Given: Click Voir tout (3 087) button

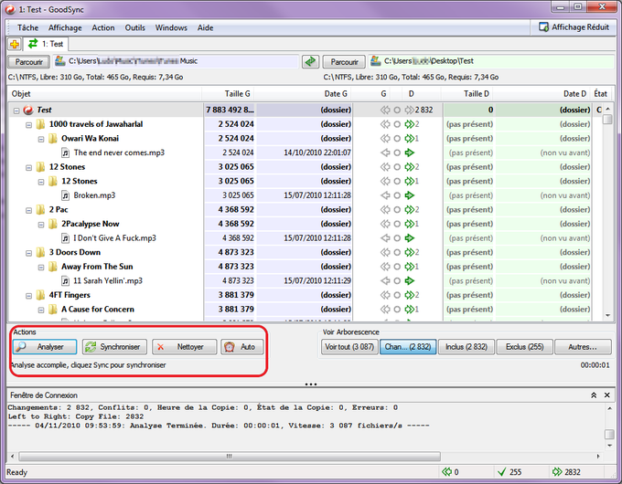Looking at the screenshot, I should point(349,347).
